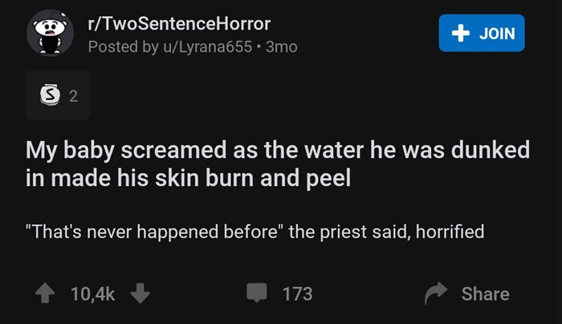Upvote the post with the up arrow
The width and height of the screenshot is (562, 324).
pos(45,294)
